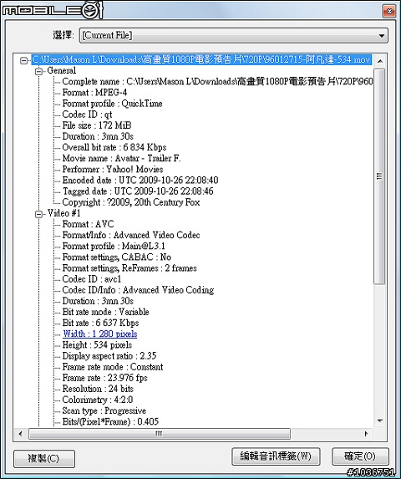Viewport: 401px width, 479px height.
Task: Select 'Scan type : Progressive' row
Action: coord(104,411)
